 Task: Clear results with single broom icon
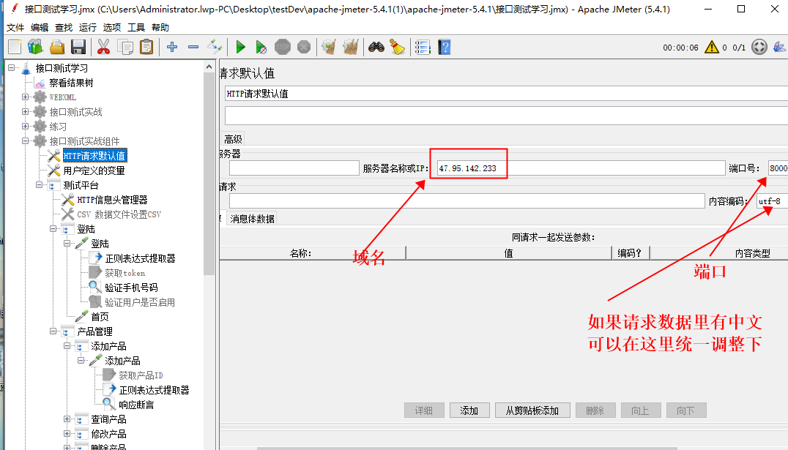click(329, 48)
